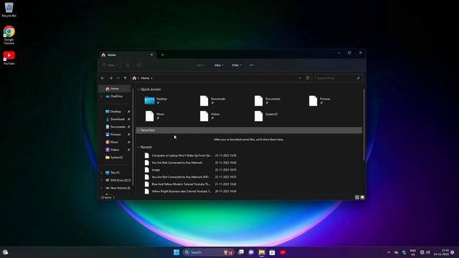The image size is (459, 258).
Task: Close the Home tab
Action: coord(151,54)
